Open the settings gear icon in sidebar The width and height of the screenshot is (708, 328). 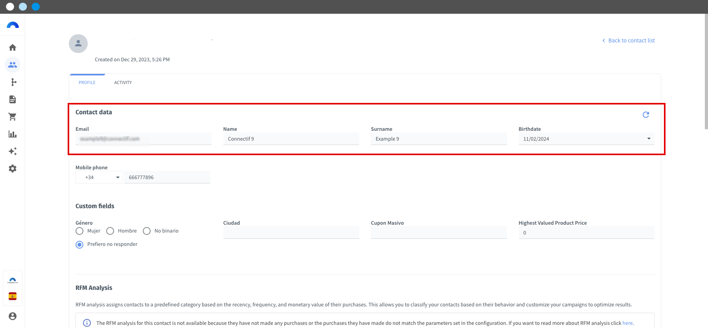coord(13,169)
